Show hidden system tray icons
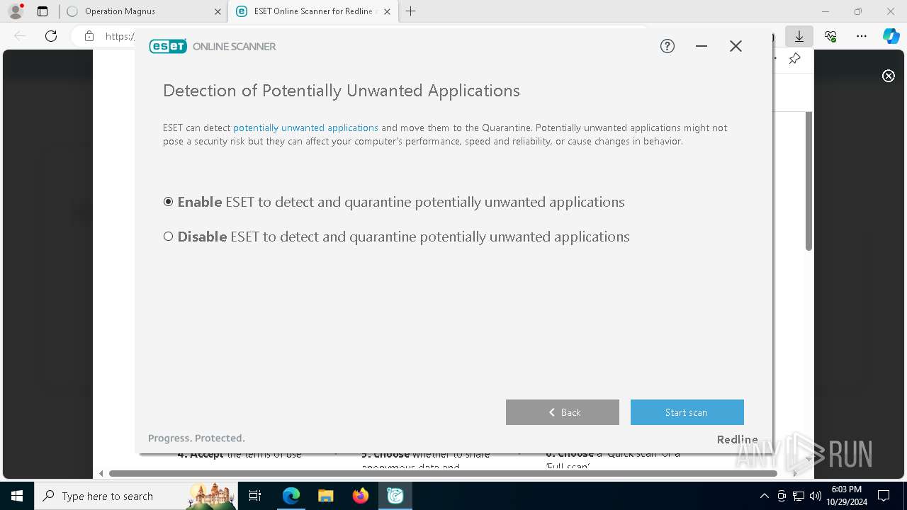 764,496
